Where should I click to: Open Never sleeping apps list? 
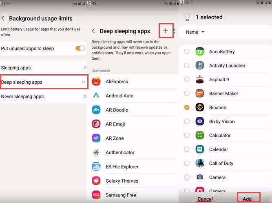coord(43,96)
